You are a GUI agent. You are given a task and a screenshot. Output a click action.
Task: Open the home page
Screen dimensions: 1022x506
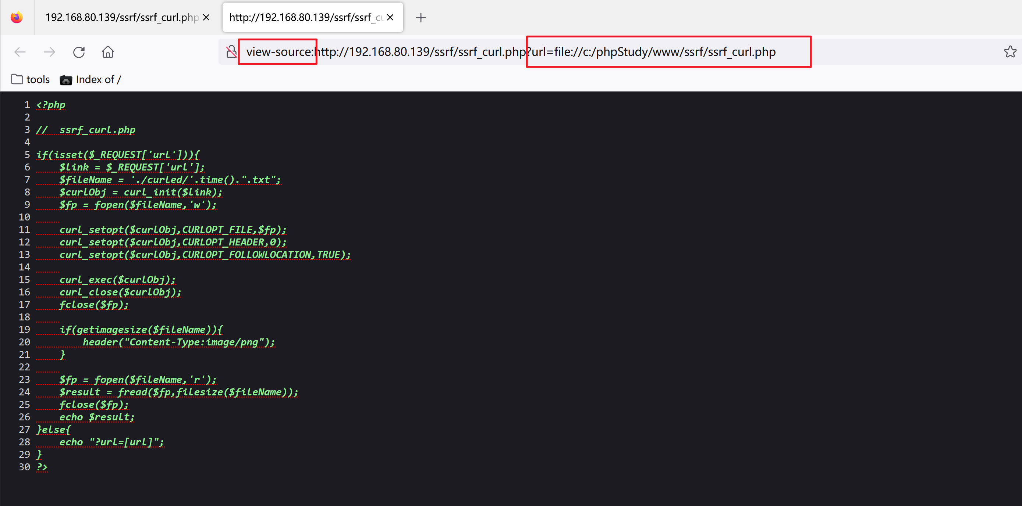click(108, 52)
